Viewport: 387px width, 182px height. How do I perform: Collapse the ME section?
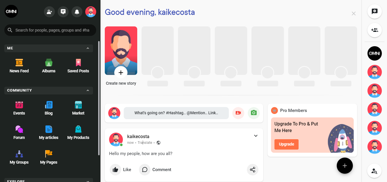coord(88,48)
